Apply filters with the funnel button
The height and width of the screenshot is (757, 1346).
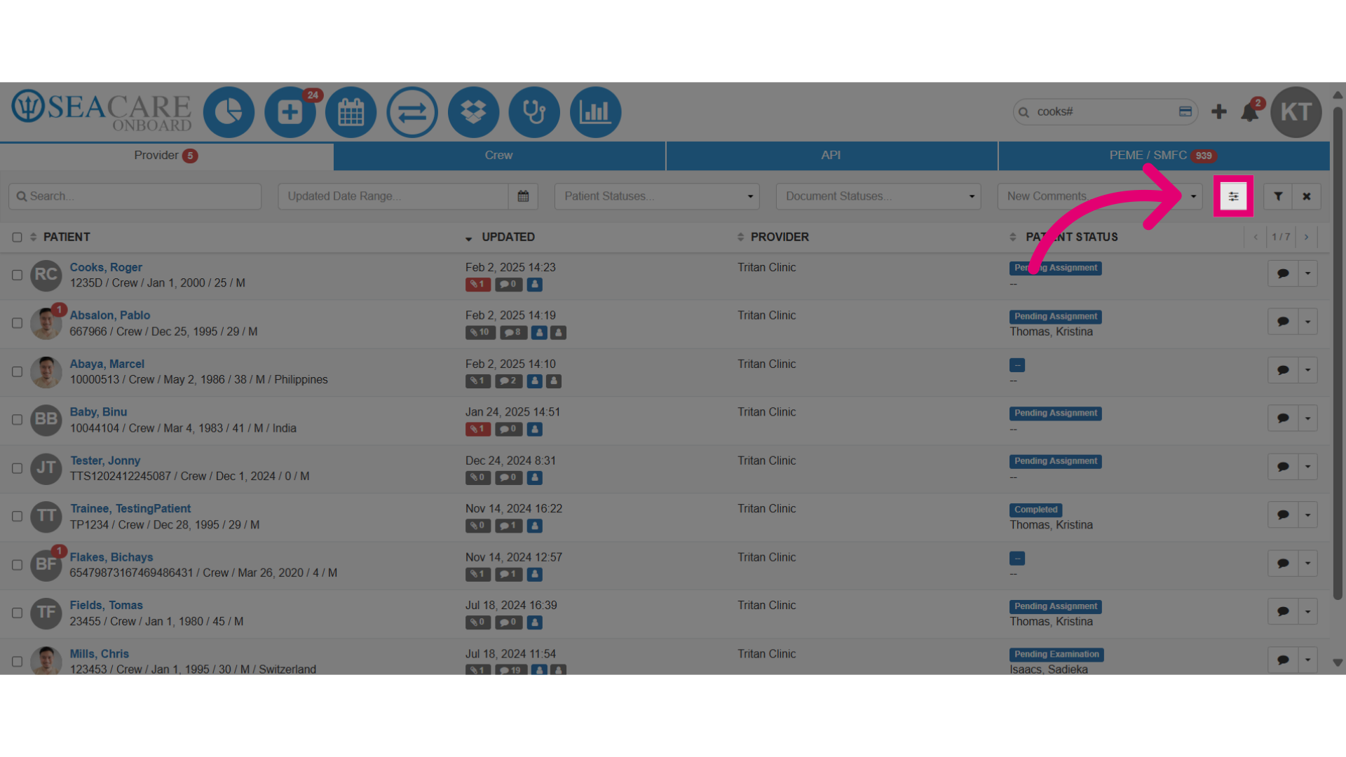click(x=1278, y=196)
